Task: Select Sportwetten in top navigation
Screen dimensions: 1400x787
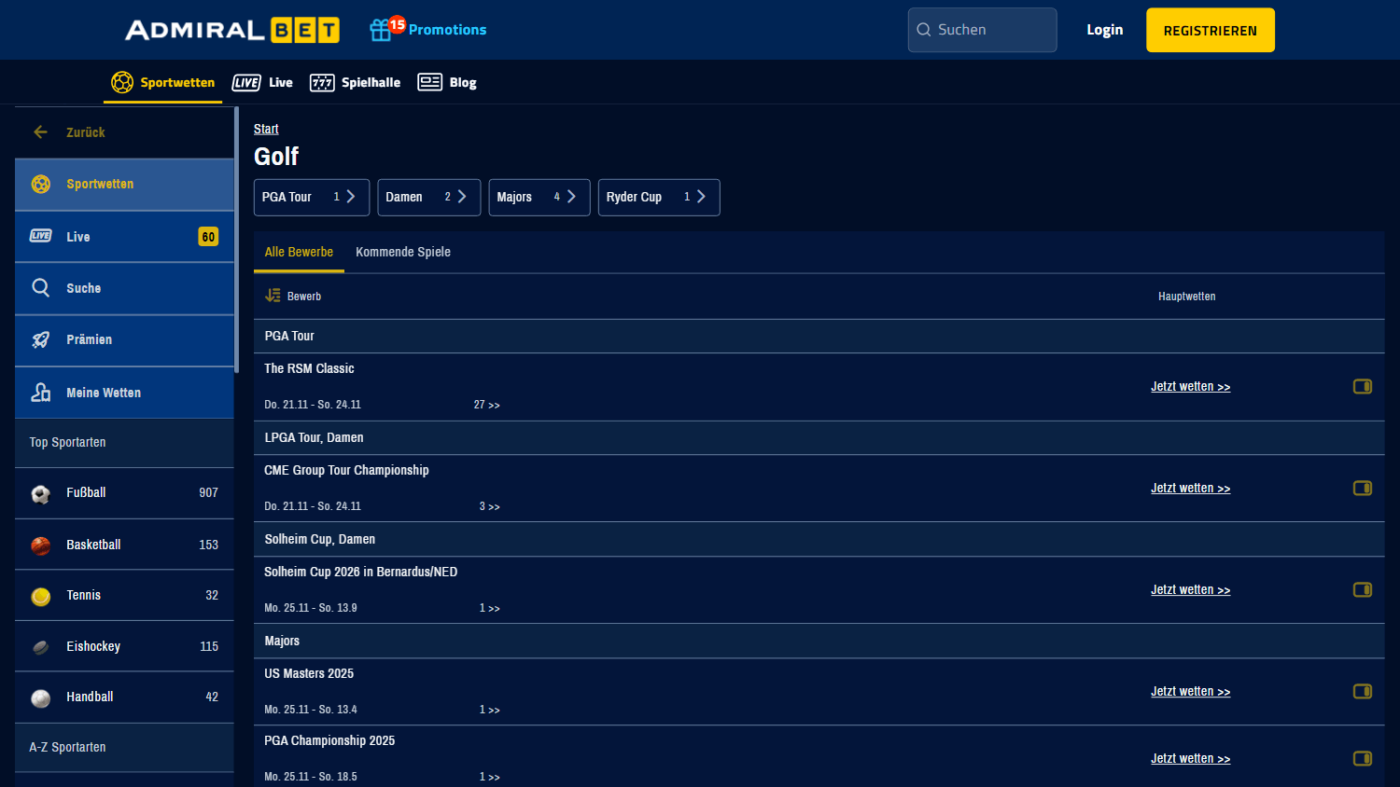Action: [162, 82]
